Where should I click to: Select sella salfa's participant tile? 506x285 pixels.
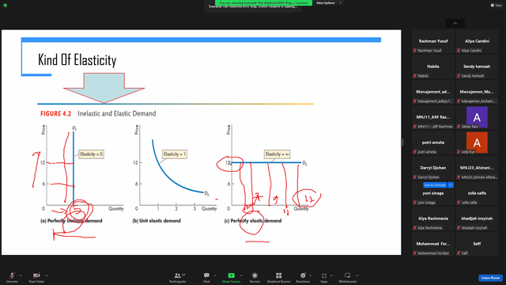(x=477, y=193)
